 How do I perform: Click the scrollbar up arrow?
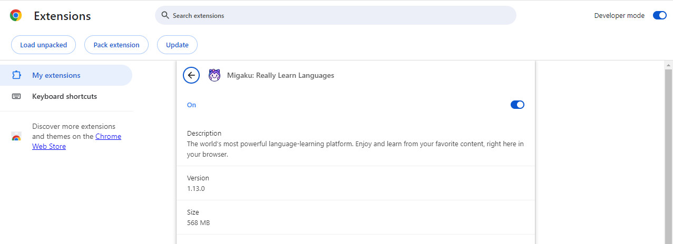click(x=668, y=65)
